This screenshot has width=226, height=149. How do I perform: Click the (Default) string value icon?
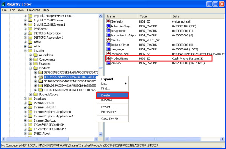click(x=108, y=21)
